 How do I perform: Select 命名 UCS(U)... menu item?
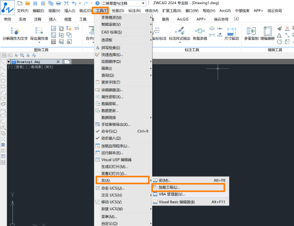(123, 188)
